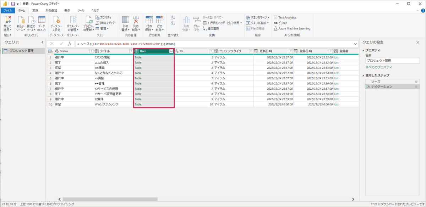Image resolution: width=426 pixels, height=207 pixels.
Task: Click the scrollbar right arrow
Action: (353, 199)
